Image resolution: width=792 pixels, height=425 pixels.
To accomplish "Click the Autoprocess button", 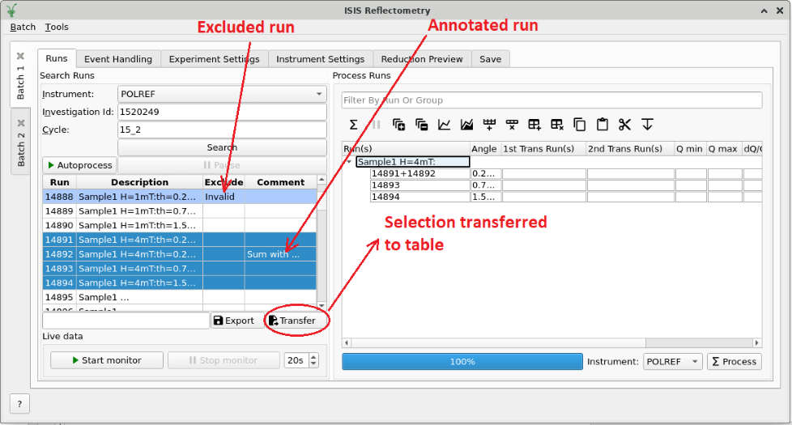I will (x=79, y=165).
